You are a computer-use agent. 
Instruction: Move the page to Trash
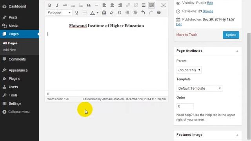coord(187,35)
